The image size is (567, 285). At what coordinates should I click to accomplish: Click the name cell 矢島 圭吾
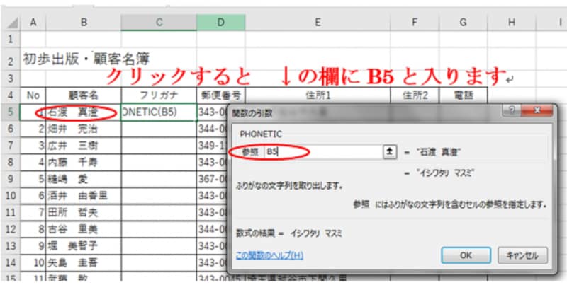[84, 262]
